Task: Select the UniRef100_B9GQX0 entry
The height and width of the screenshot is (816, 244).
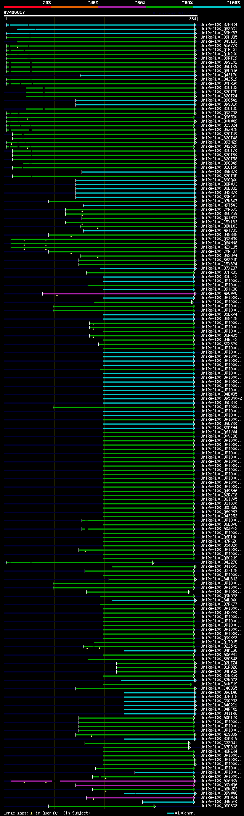Action: tap(219, 180)
